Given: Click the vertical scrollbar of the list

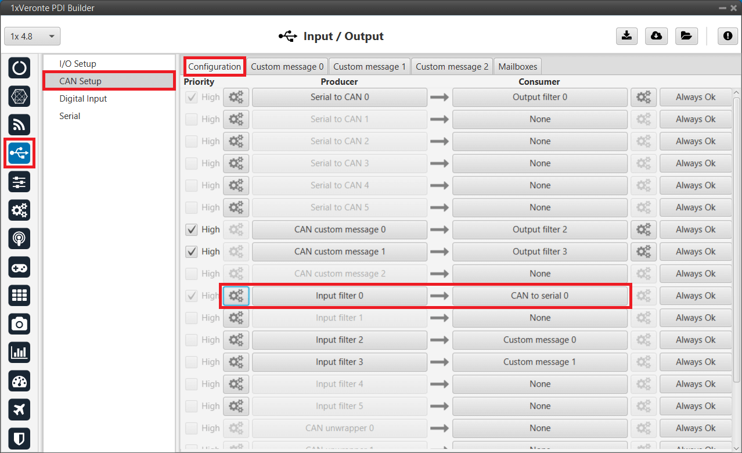Looking at the screenshot, I should tap(737, 232).
